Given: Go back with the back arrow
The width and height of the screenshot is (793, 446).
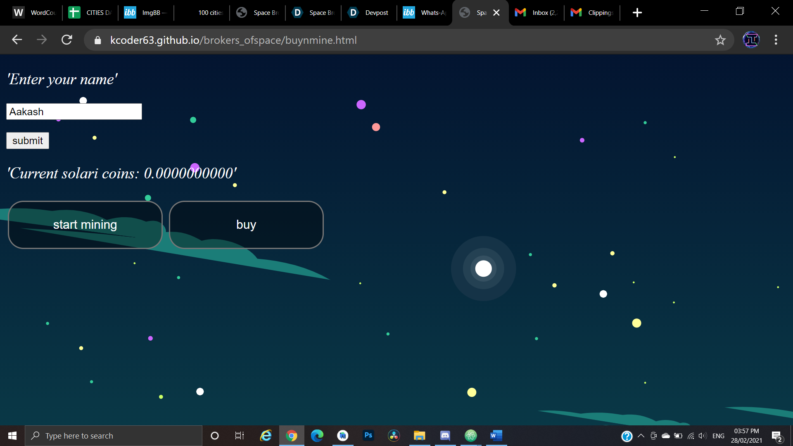Looking at the screenshot, I should [17, 40].
